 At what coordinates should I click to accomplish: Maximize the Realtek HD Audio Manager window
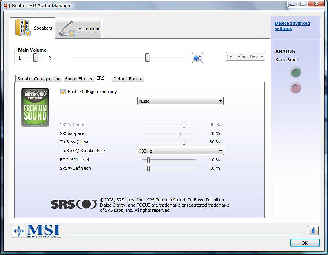point(303,4)
